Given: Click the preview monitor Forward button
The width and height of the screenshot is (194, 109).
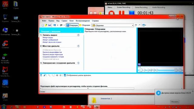Looking at the screenshot, I should (x=157, y=70).
